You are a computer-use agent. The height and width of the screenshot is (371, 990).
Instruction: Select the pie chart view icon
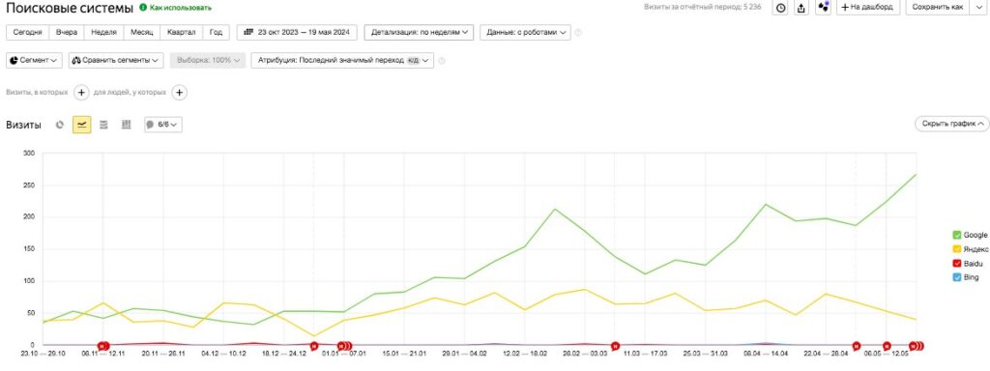coord(60,125)
